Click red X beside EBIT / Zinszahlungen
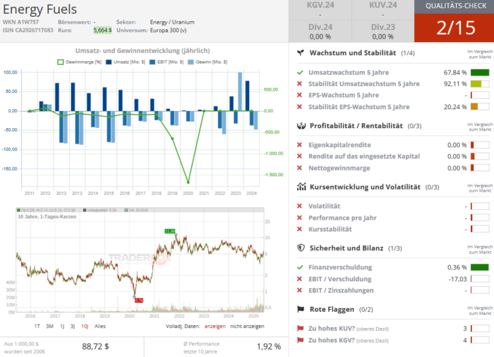494x357 pixels. pyautogui.click(x=300, y=290)
